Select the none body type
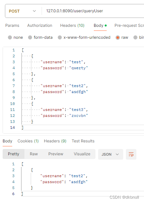 10,37
